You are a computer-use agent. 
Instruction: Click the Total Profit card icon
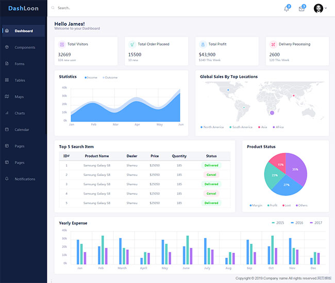click(x=203, y=44)
